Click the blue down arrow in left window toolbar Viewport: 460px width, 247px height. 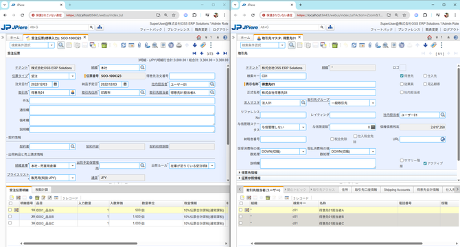click(195, 45)
